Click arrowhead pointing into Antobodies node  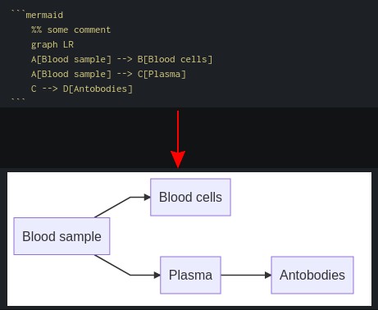point(268,275)
